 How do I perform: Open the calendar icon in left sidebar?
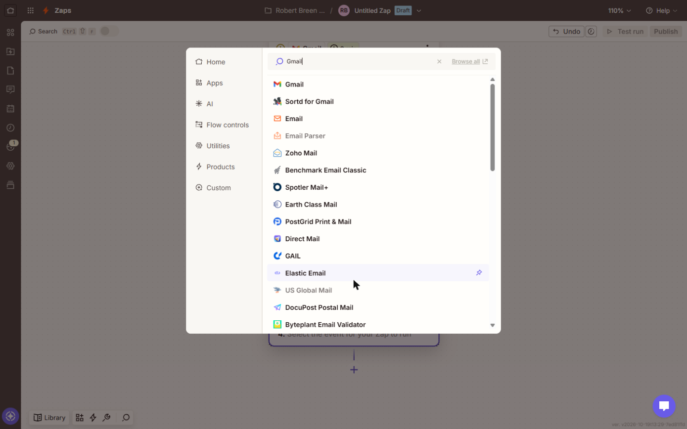click(10, 108)
